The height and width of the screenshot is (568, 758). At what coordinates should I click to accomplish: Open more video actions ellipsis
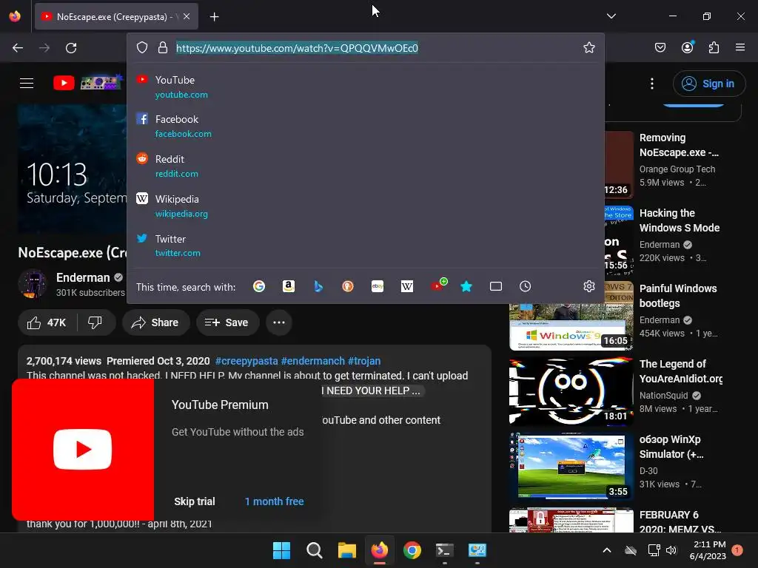tap(279, 322)
